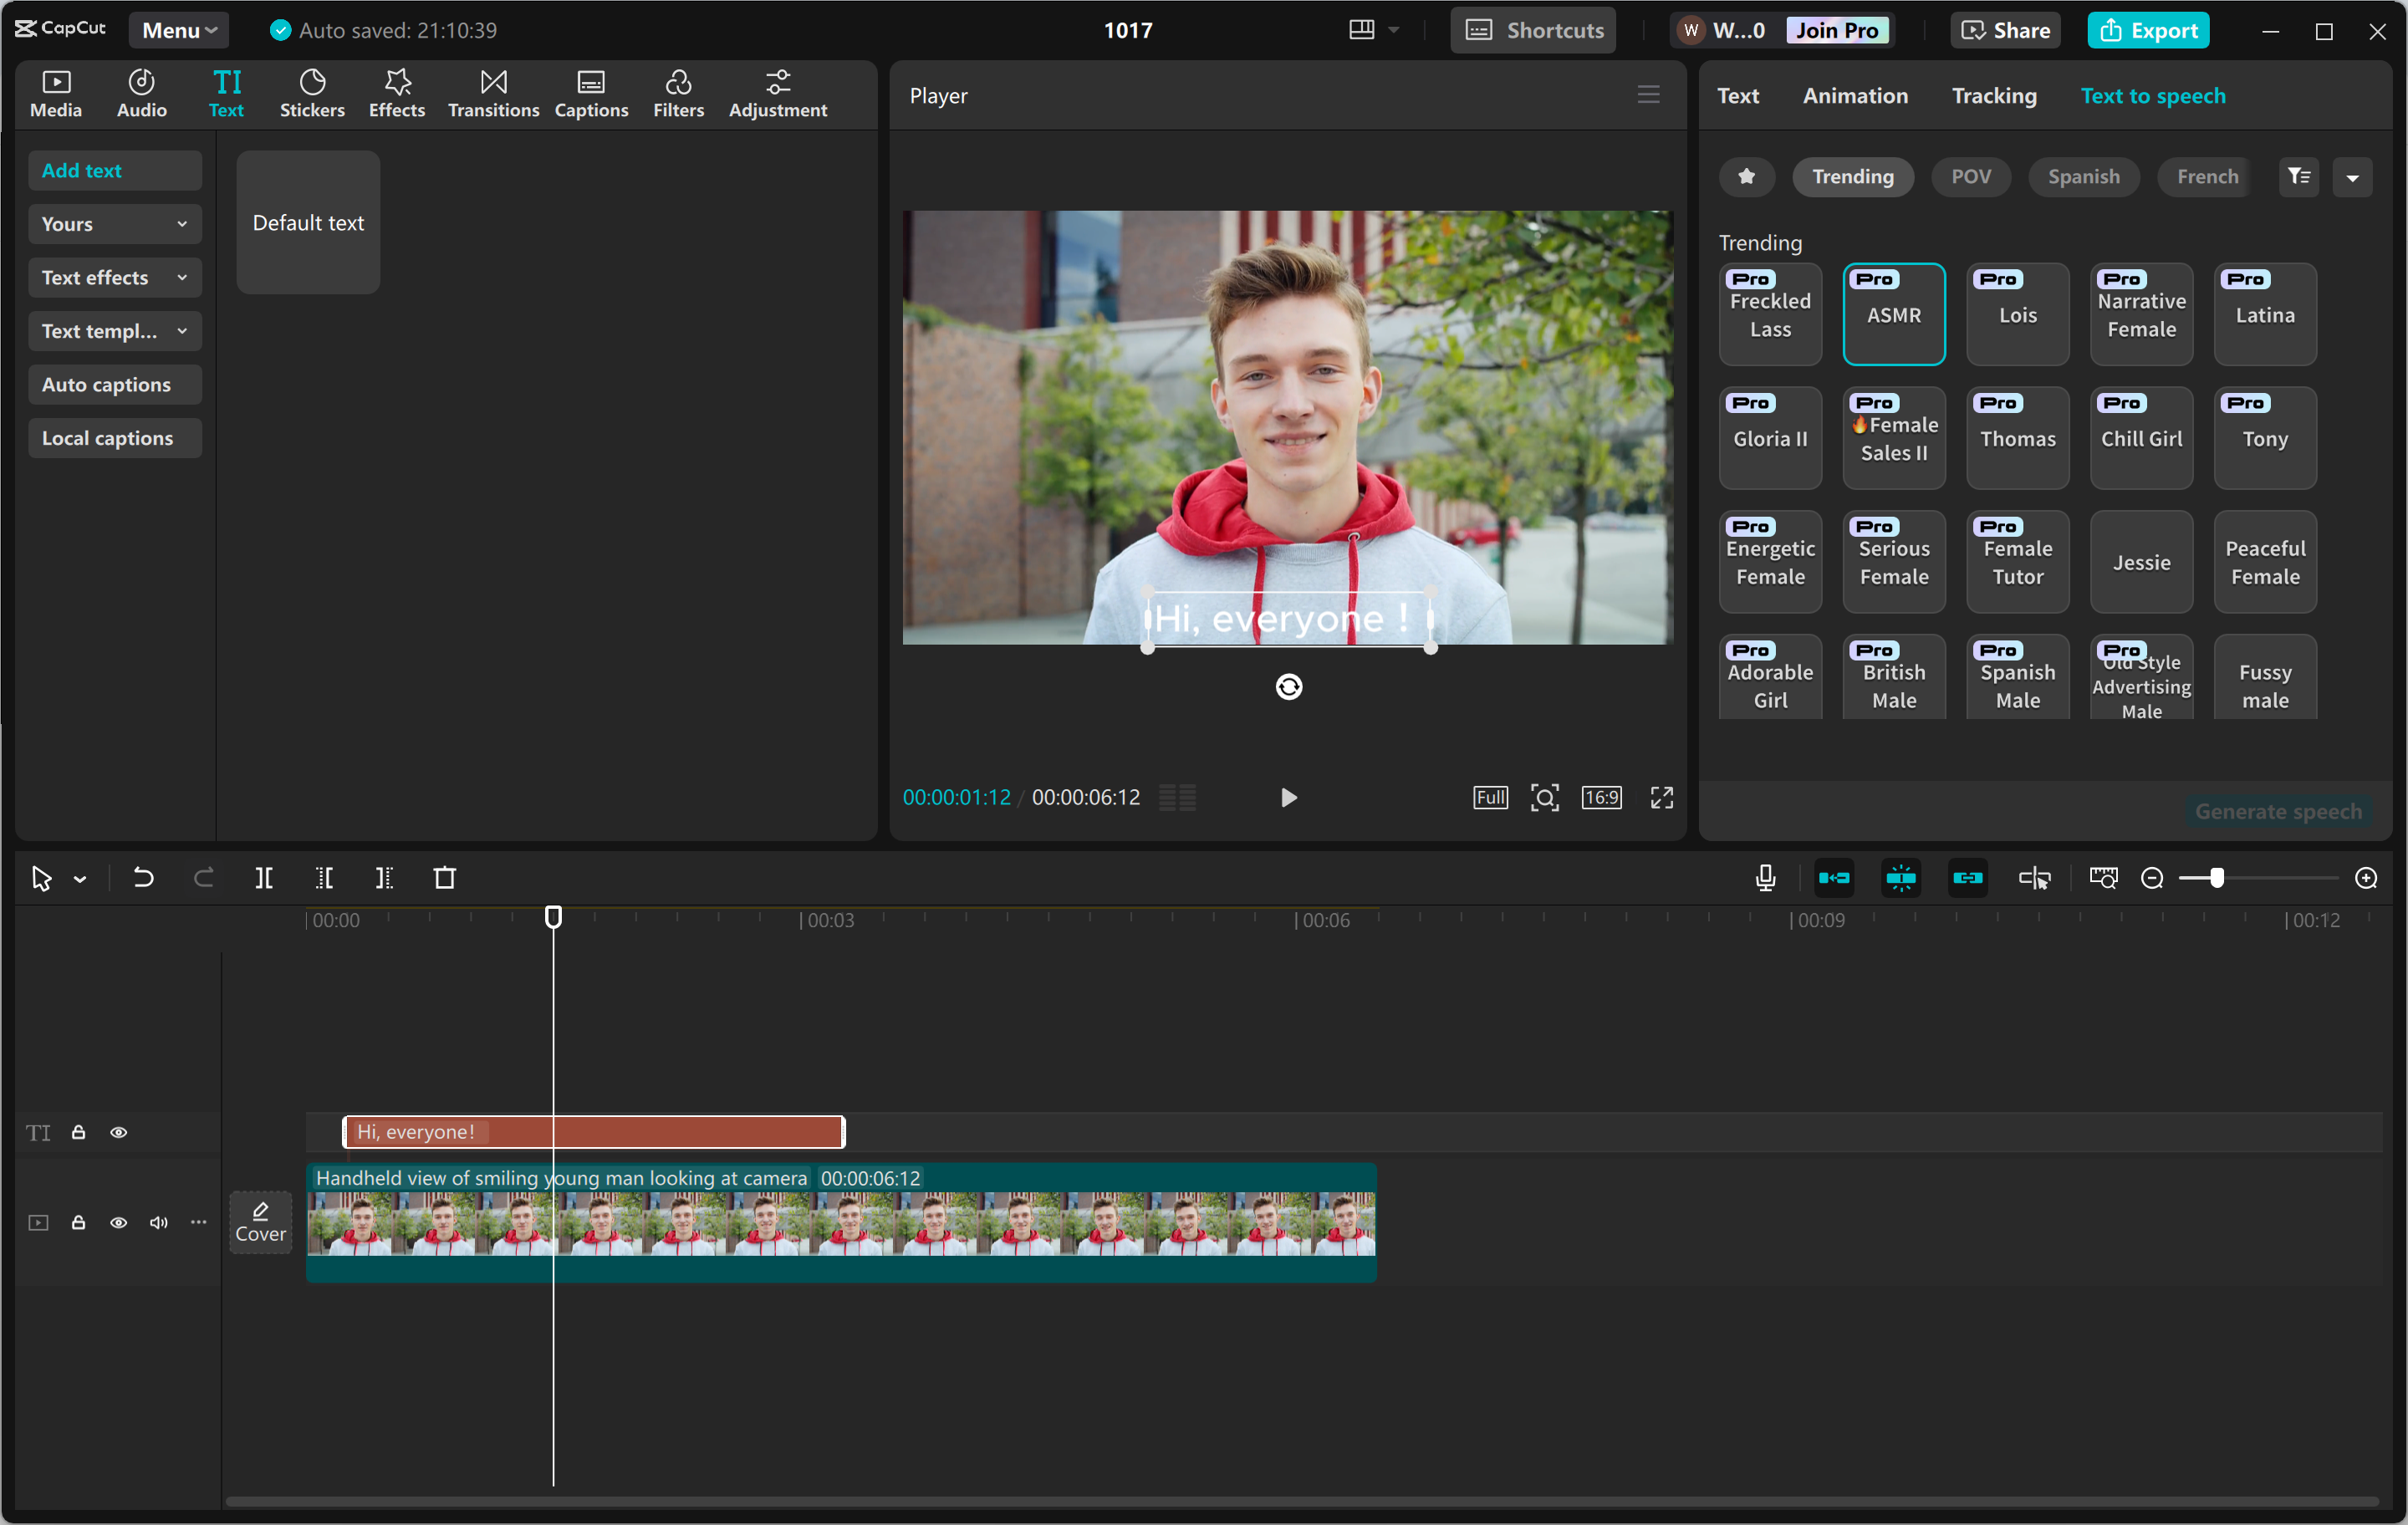Lock the video track
This screenshot has height=1525, width=2408.
pyautogui.click(x=78, y=1222)
